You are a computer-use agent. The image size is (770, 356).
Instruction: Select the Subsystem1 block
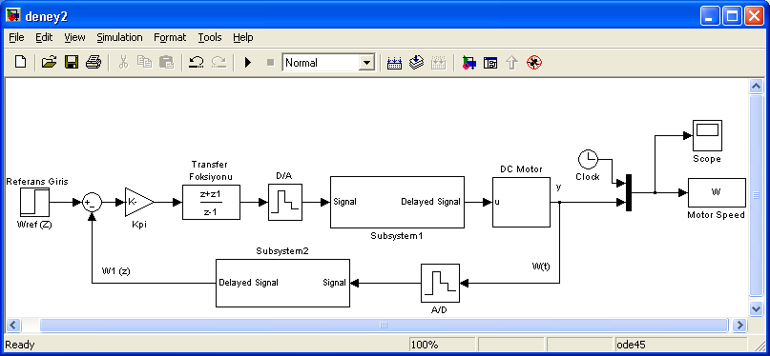[x=397, y=202]
